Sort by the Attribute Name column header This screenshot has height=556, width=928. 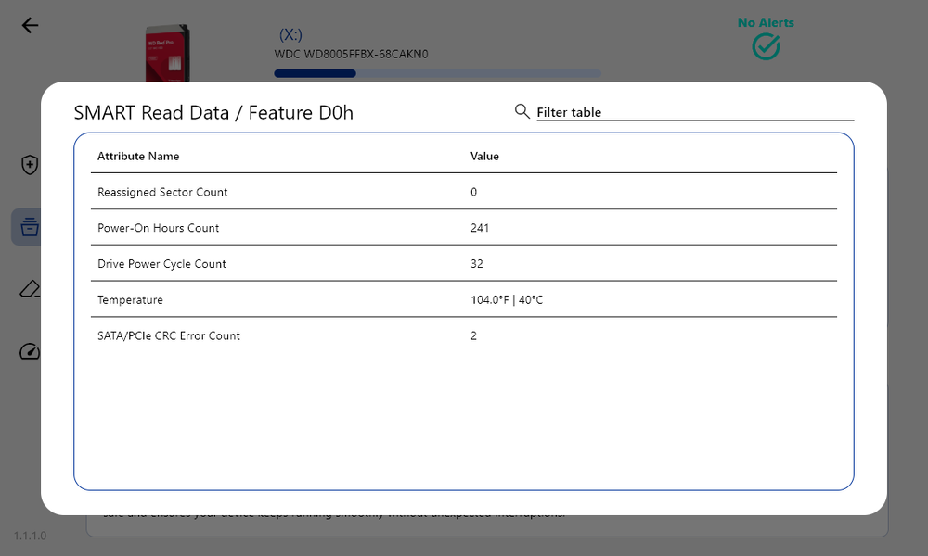pos(138,157)
